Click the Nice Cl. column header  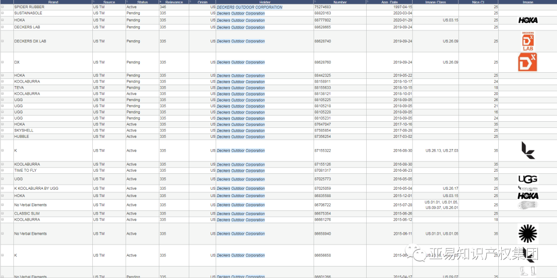click(x=478, y=2)
